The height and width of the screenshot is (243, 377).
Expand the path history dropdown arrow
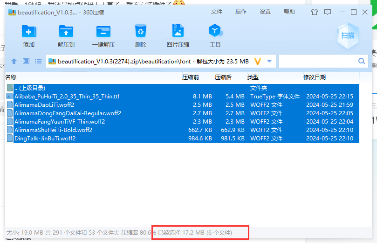269,61
